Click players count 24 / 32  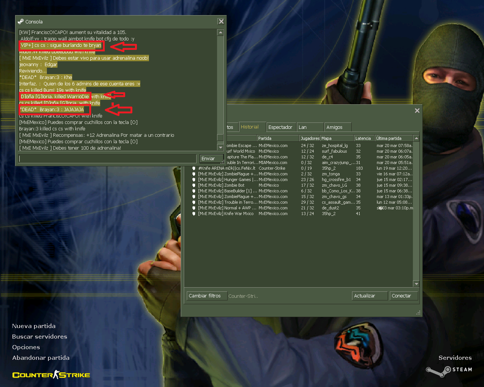307,146
